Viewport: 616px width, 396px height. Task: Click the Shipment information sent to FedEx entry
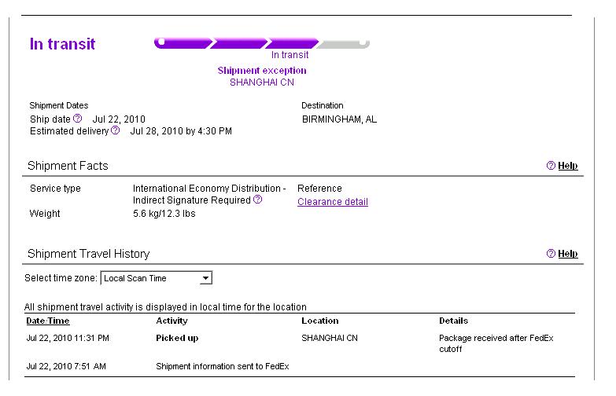coord(223,366)
